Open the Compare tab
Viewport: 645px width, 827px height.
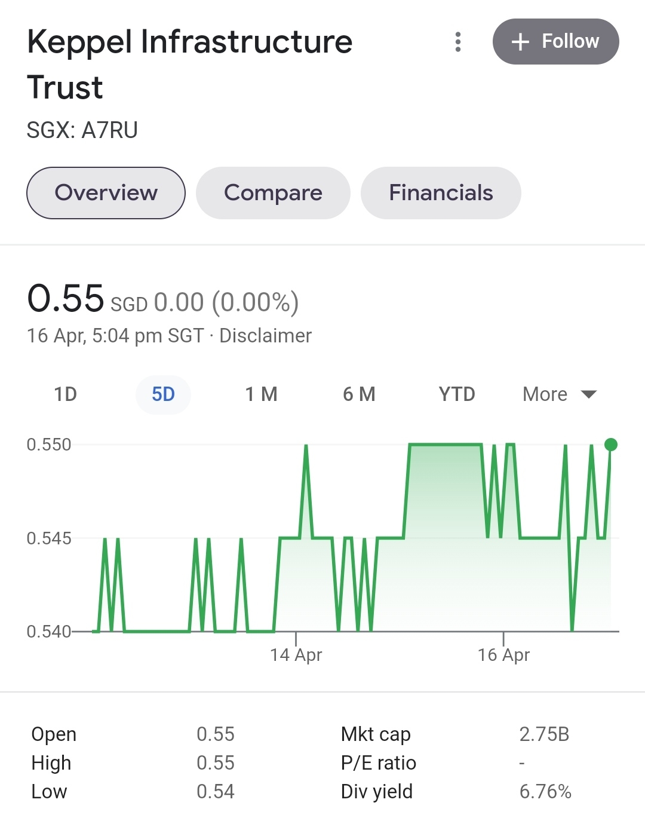pyautogui.click(x=273, y=193)
